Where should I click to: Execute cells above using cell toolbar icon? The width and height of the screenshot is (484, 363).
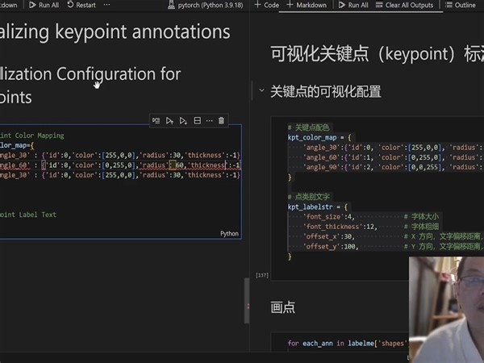[x=169, y=121]
